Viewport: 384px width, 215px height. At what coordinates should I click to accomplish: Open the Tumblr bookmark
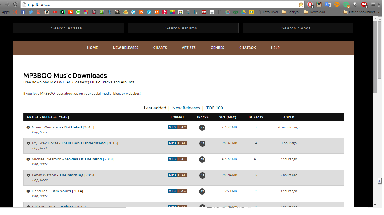pyautogui.click(x=110, y=12)
